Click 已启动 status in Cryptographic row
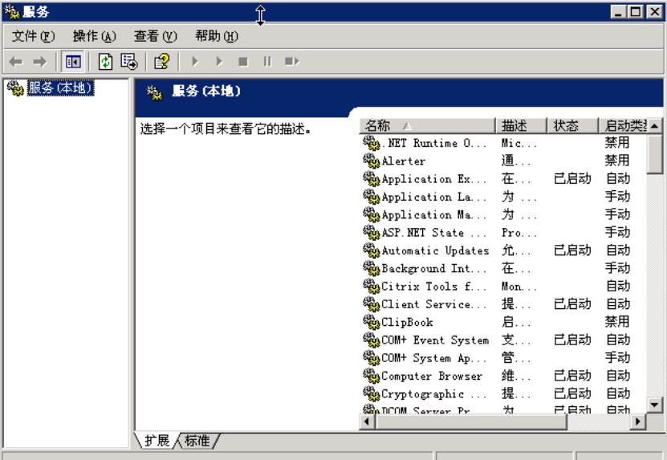This screenshot has width=667, height=460. [572, 394]
